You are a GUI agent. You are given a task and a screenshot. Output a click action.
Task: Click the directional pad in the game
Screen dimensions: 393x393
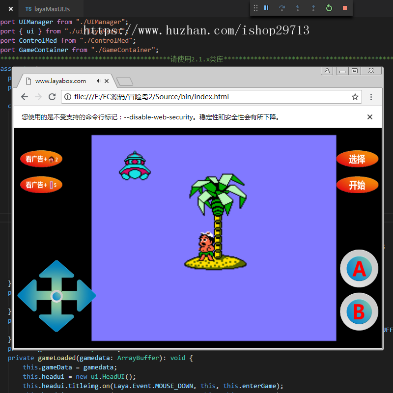coord(56,295)
